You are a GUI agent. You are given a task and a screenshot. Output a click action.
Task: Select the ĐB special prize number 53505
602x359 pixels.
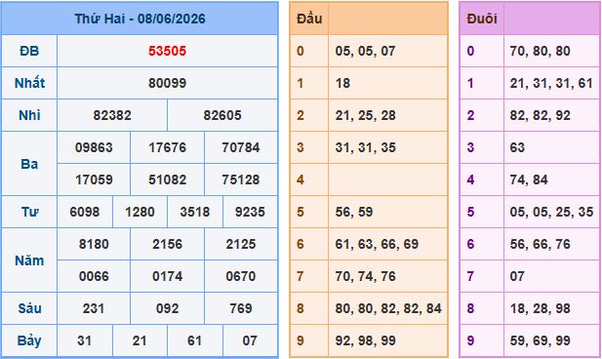[168, 51]
